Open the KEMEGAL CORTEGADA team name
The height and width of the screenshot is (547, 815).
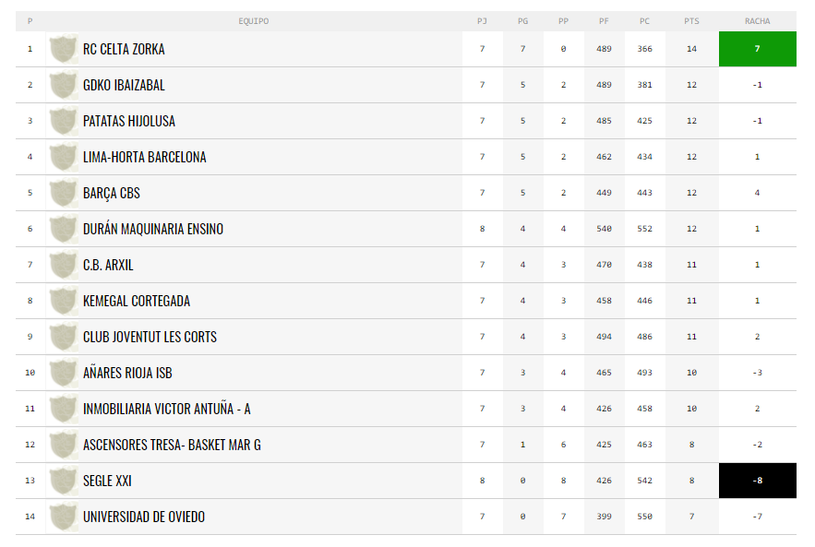click(x=137, y=302)
